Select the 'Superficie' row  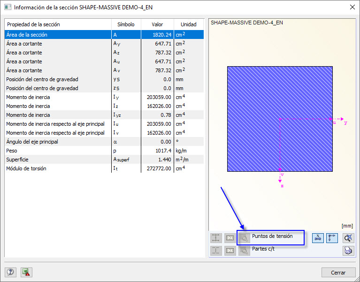pos(104,160)
